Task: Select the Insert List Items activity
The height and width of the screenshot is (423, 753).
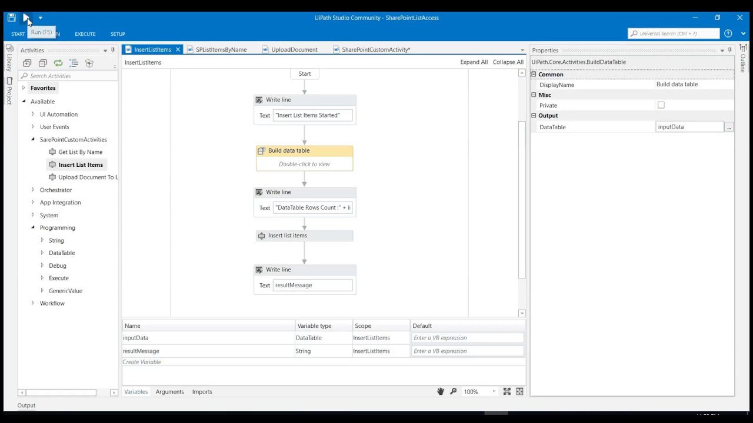Action: click(81, 165)
